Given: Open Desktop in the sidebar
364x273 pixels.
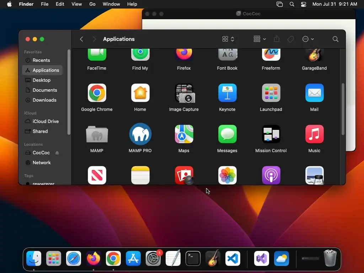Looking at the screenshot, I should click(42, 80).
